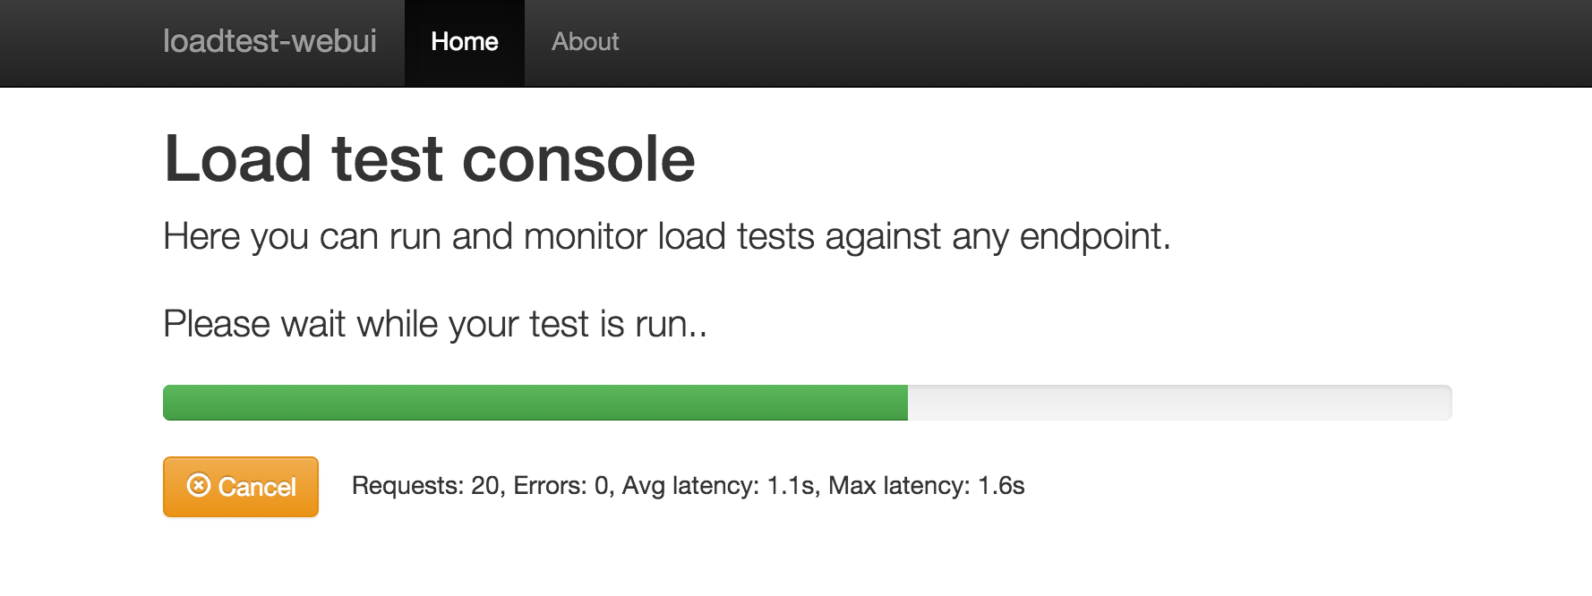
Task: Click the boundary where green progress ends
Action: tap(908, 403)
